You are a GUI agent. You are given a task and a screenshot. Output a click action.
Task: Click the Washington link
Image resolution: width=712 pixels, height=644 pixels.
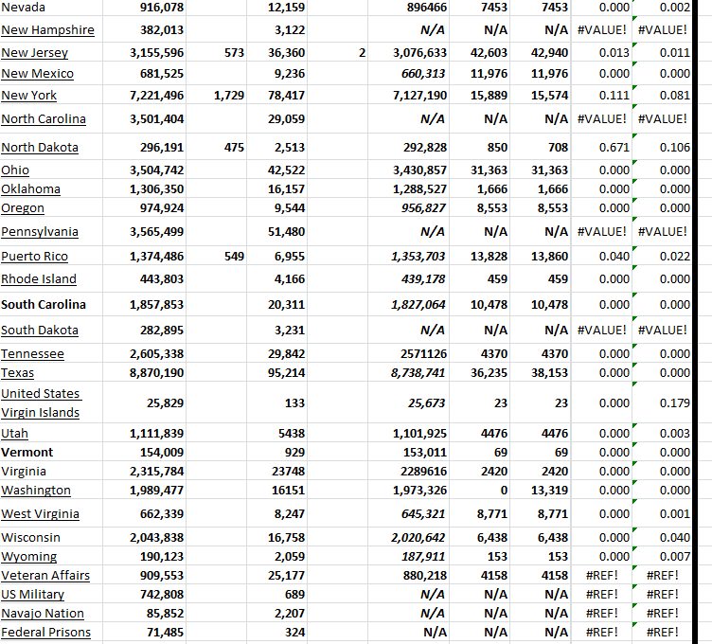(36, 491)
